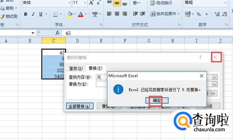Click the cell borders icon
The width and height of the screenshot is (233, 140).
(55, 14)
